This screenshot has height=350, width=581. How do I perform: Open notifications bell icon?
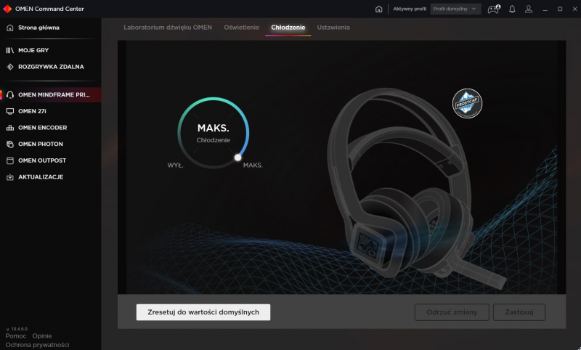pos(512,9)
